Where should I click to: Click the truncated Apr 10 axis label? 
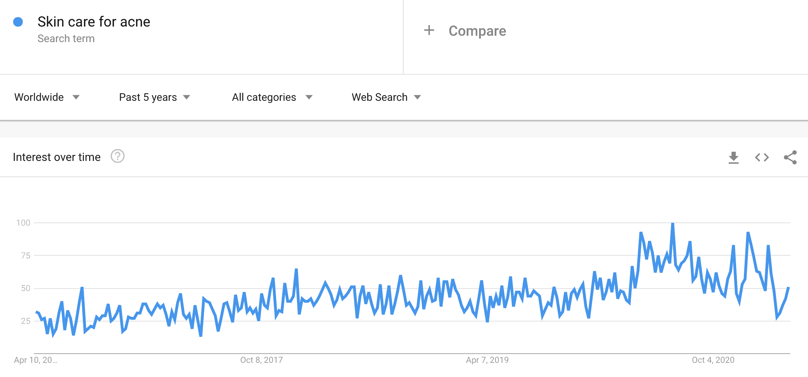[35, 360]
